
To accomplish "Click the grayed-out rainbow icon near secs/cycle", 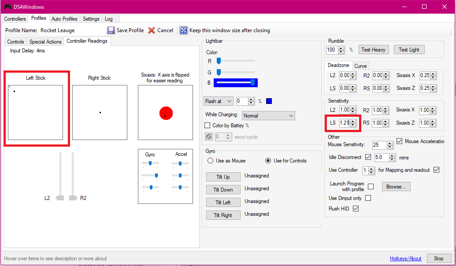I will coord(209,137).
